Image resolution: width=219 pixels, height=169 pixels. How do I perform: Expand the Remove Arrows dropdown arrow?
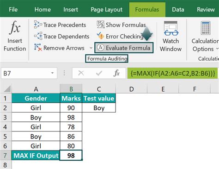pyautogui.click(x=91, y=48)
